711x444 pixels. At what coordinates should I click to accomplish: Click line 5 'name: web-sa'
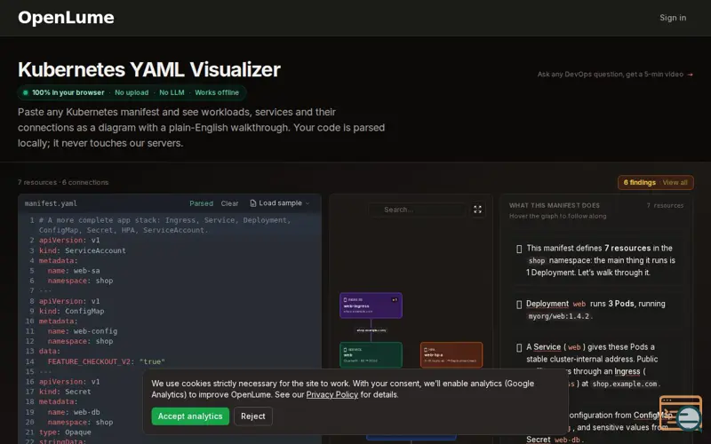[x=74, y=271]
